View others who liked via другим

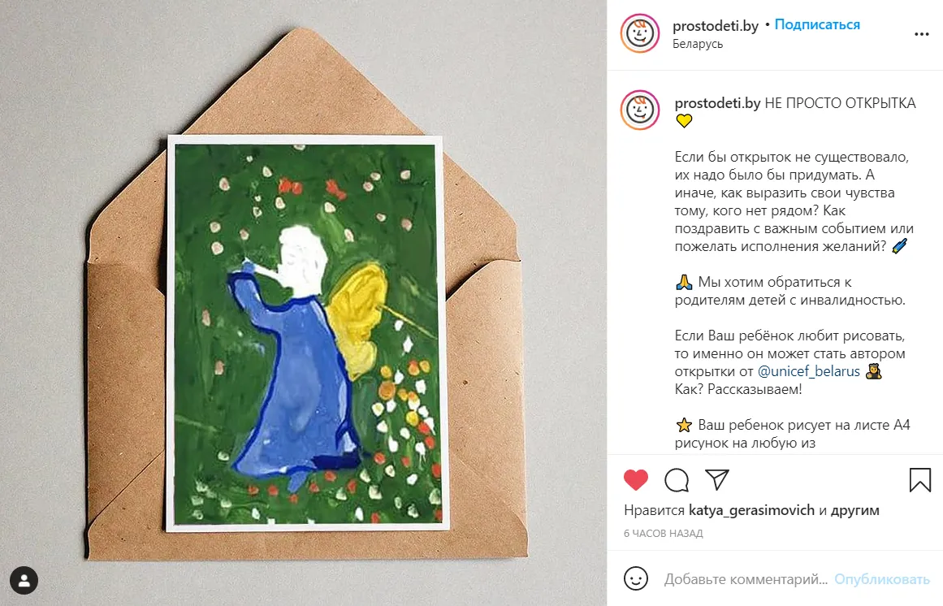tap(854, 510)
